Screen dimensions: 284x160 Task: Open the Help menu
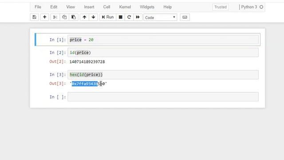coord(168,7)
